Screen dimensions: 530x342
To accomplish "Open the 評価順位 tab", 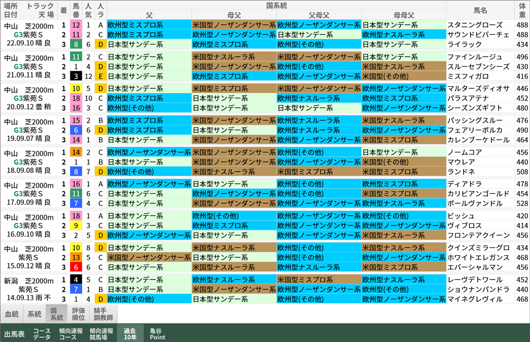I will (x=79, y=314).
